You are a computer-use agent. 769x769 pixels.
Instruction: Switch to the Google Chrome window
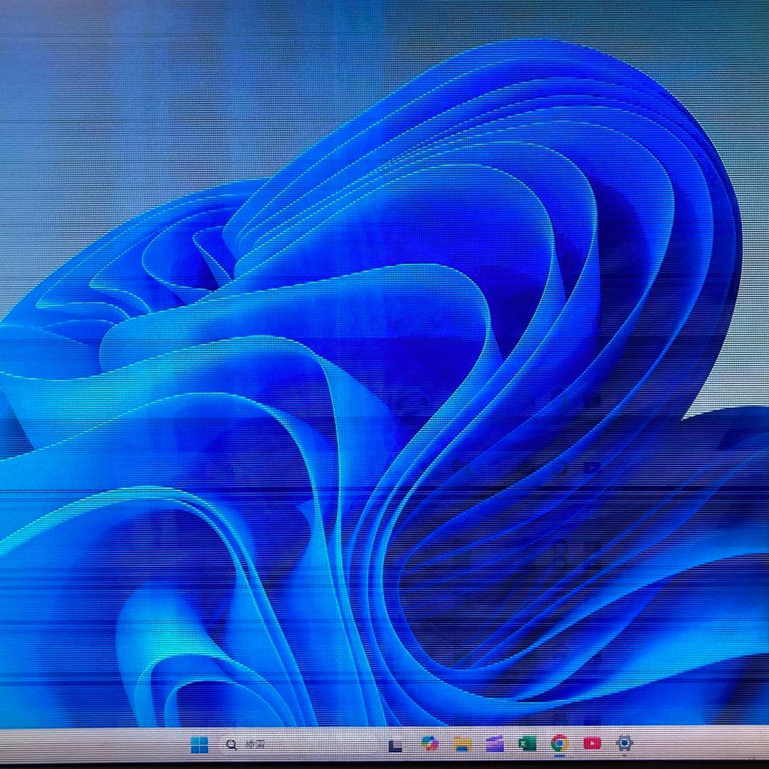point(560,743)
